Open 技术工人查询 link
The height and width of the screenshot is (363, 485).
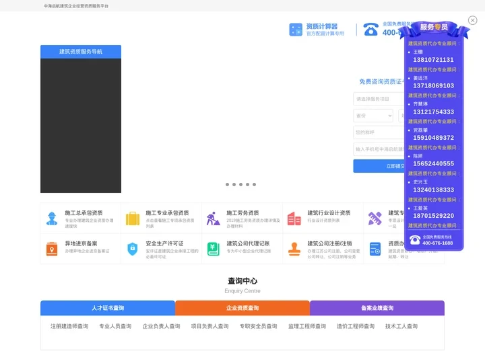(401, 326)
